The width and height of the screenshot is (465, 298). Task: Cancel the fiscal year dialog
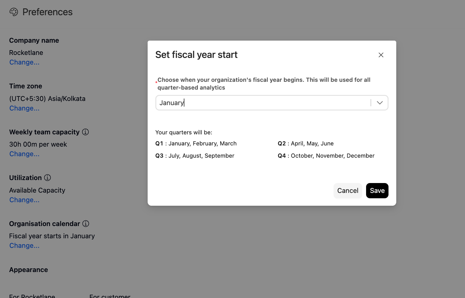click(348, 191)
